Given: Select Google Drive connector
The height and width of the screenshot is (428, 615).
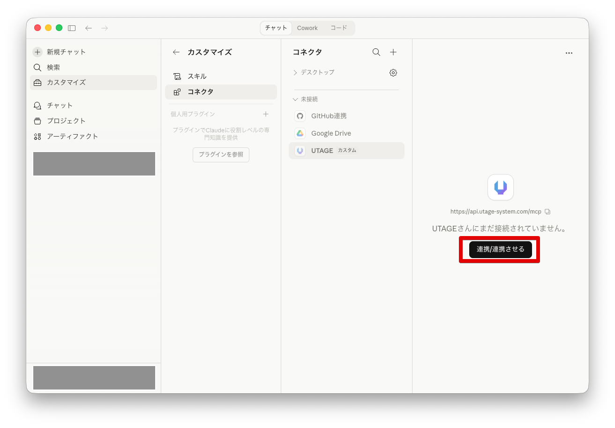Looking at the screenshot, I should point(330,133).
